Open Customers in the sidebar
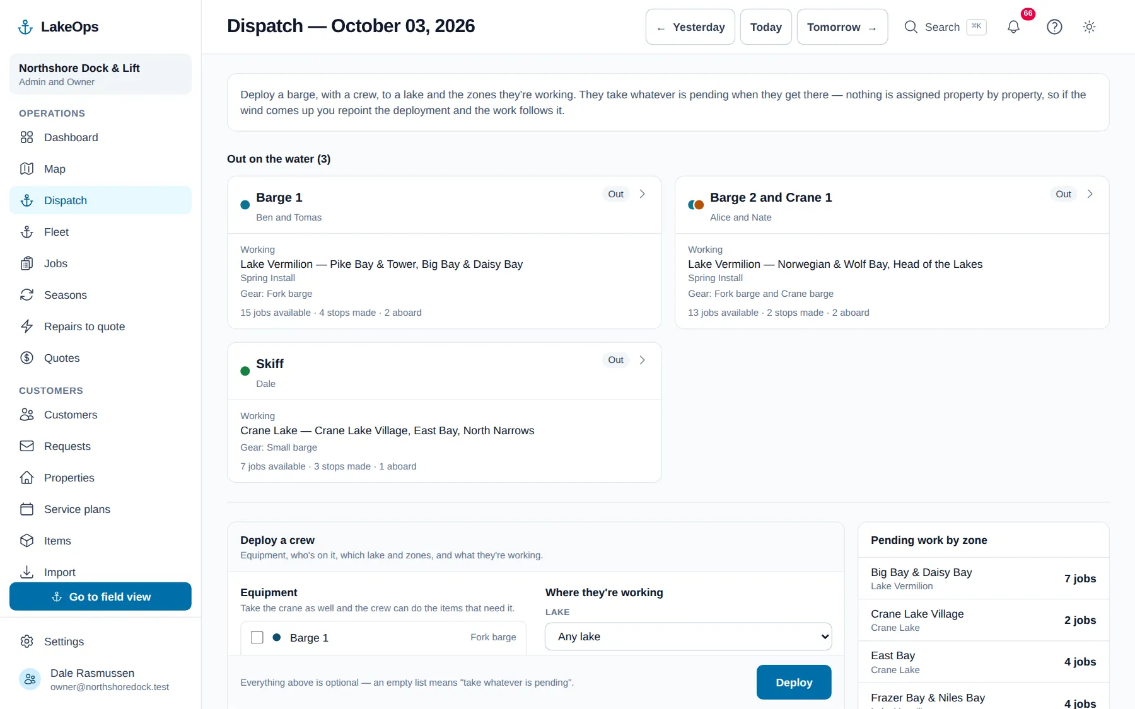The height and width of the screenshot is (709, 1135). pyautogui.click(x=100, y=415)
